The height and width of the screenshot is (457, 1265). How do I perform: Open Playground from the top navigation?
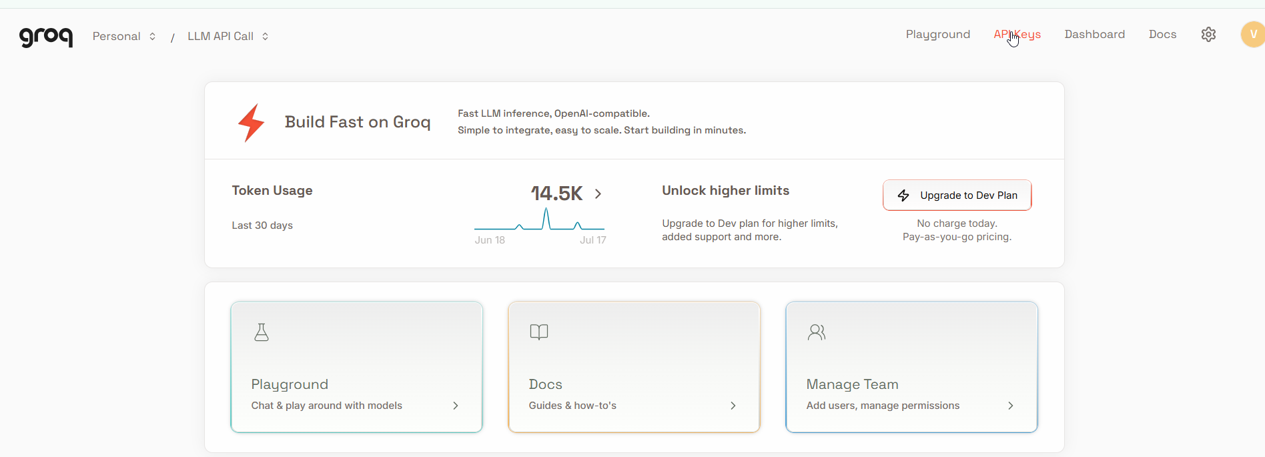click(937, 35)
